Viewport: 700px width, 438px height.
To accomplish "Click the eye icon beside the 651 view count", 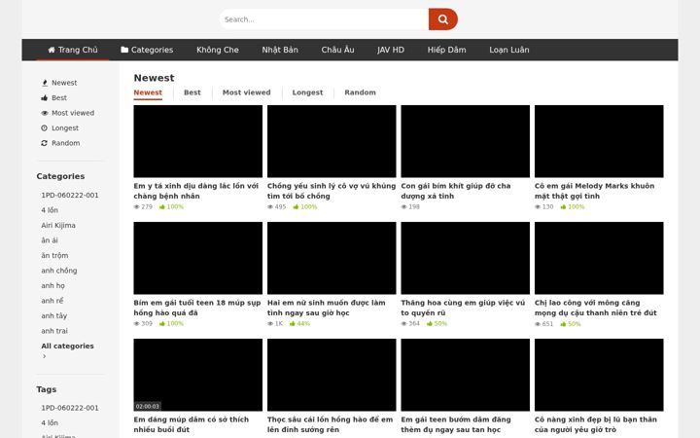I will click(538, 324).
